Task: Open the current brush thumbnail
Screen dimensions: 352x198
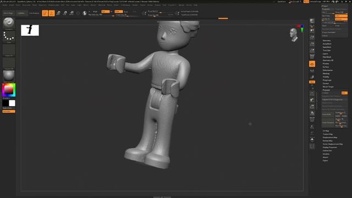Action: point(9,23)
